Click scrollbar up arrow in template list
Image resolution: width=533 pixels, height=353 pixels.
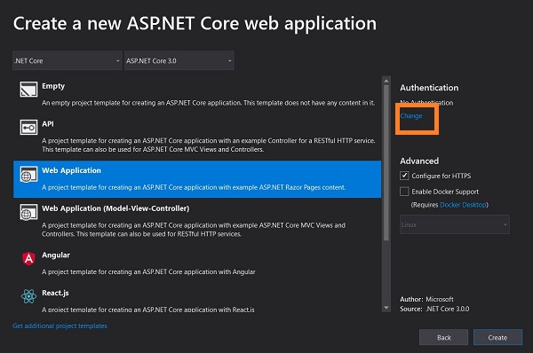386,81
